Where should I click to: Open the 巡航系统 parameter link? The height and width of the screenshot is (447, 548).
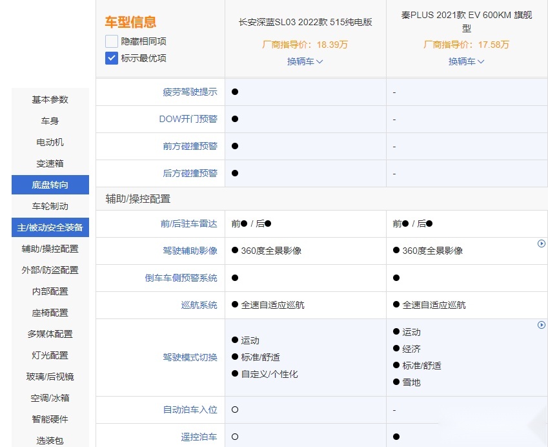(x=199, y=305)
